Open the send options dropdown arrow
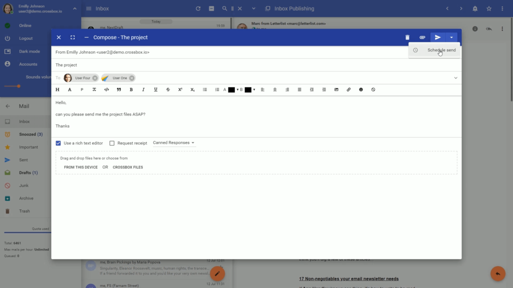 (x=451, y=37)
